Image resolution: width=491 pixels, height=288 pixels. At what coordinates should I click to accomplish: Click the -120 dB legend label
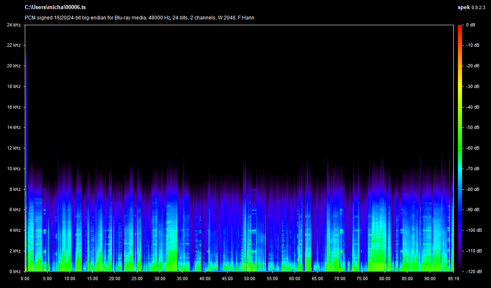473,271
